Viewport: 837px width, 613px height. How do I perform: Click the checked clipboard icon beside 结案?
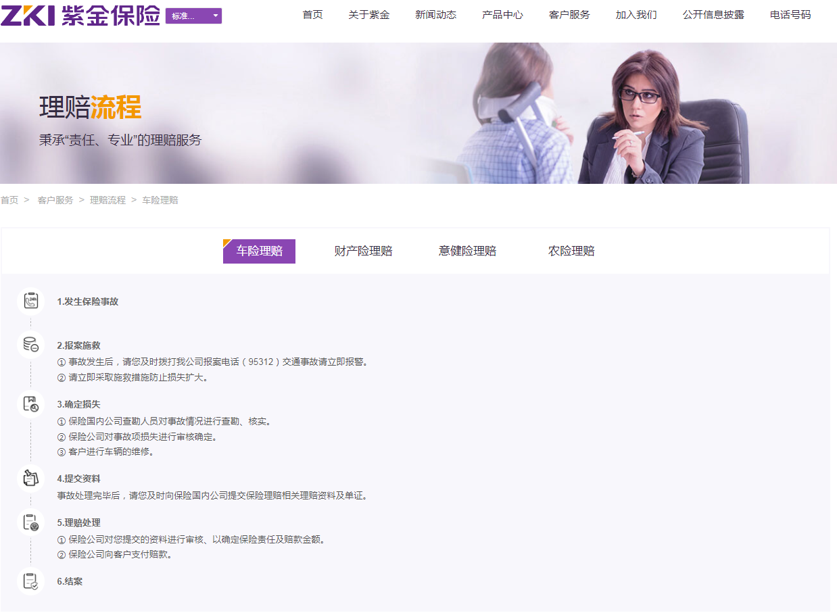tap(30, 581)
